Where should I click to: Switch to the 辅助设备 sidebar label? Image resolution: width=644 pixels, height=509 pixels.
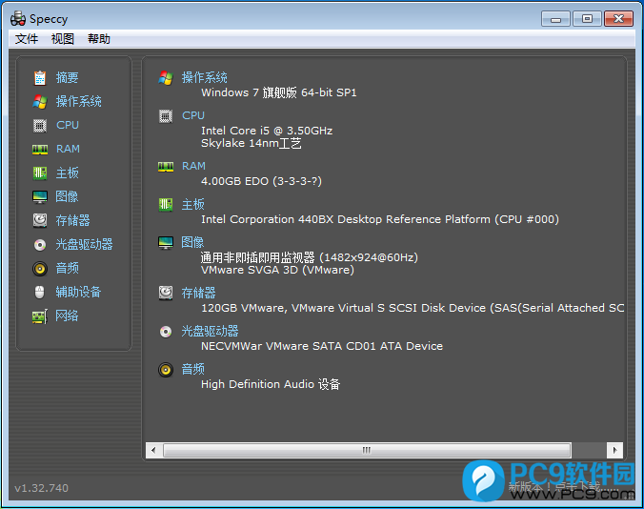(78, 292)
